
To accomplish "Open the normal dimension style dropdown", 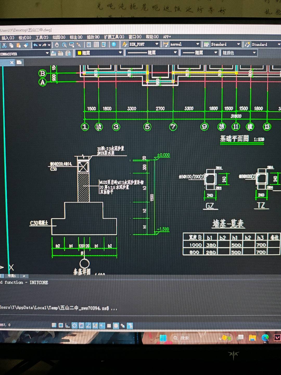I will coord(198,44).
